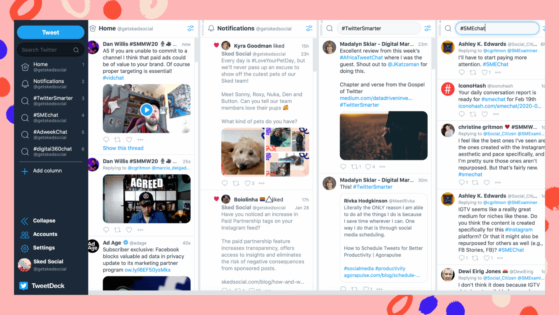This screenshot has width=559, height=315.
Task: Click the TweetDeck bird logo
Action: [24, 285]
